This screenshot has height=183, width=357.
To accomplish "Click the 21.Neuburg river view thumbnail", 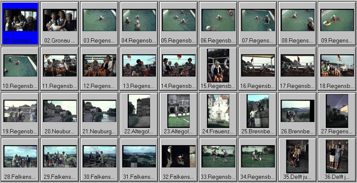I will pos(99,111).
